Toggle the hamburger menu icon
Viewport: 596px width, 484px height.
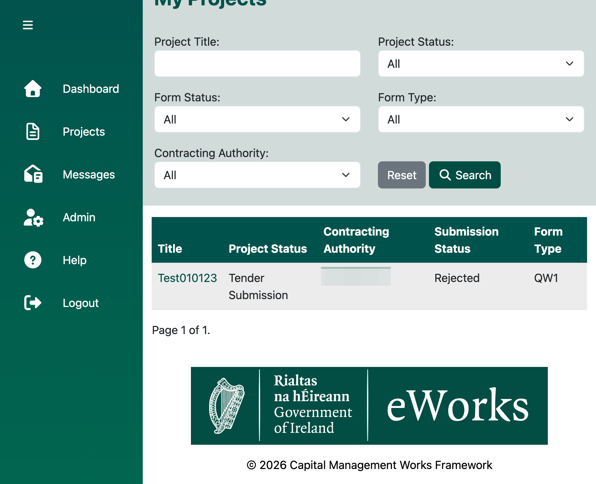point(28,25)
